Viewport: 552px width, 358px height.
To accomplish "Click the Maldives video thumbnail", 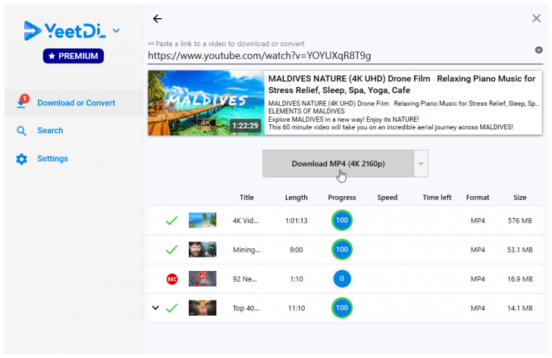I will point(206,103).
